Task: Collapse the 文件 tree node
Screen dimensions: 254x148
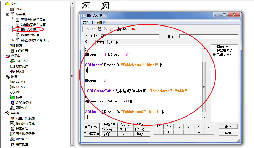Action: pyautogui.click(x=3, y=4)
